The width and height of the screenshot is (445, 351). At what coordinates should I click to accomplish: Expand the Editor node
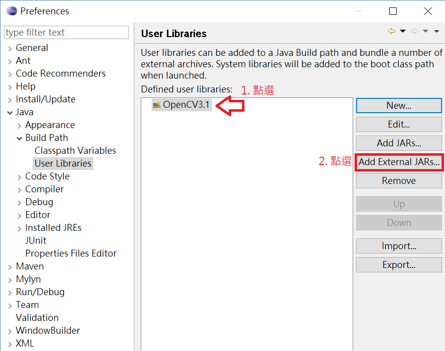click(19, 216)
